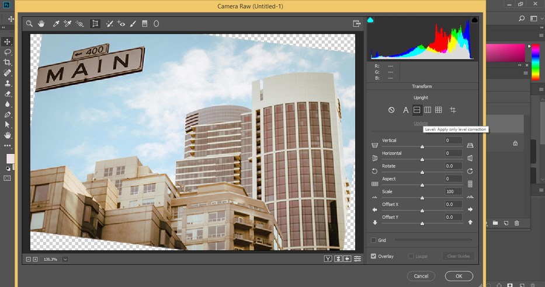This screenshot has height=287, width=545.
Task: Apply Full upright correction grid icon
Action: pos(439,110)
